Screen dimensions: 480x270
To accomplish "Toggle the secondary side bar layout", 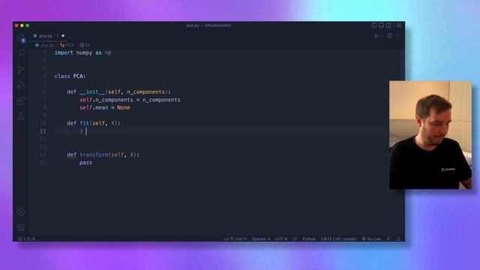I will tap(388, 25).
